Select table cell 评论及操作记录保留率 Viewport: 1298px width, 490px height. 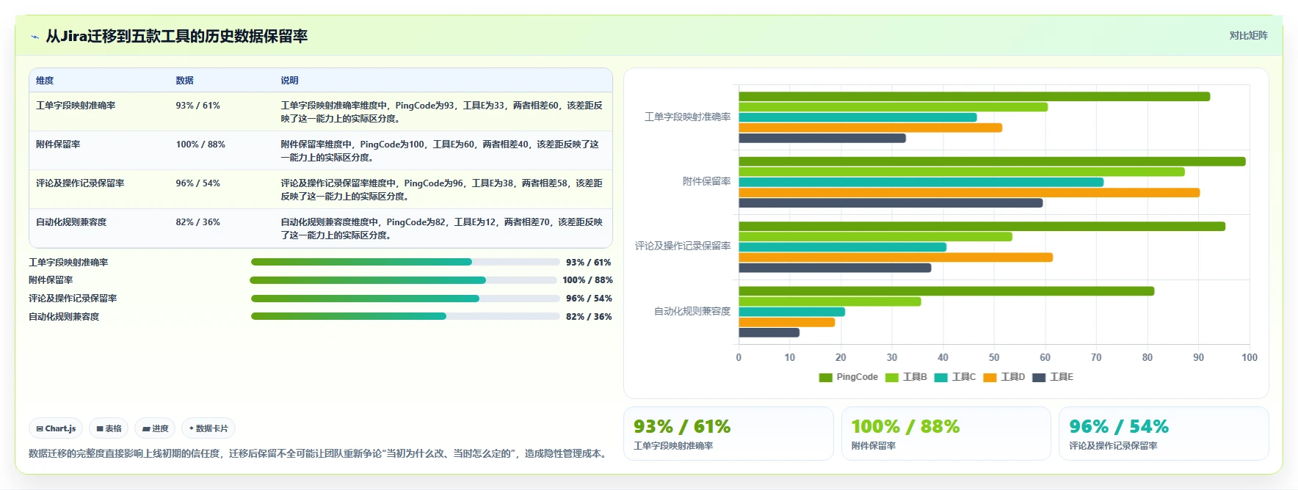coord(80,183)
